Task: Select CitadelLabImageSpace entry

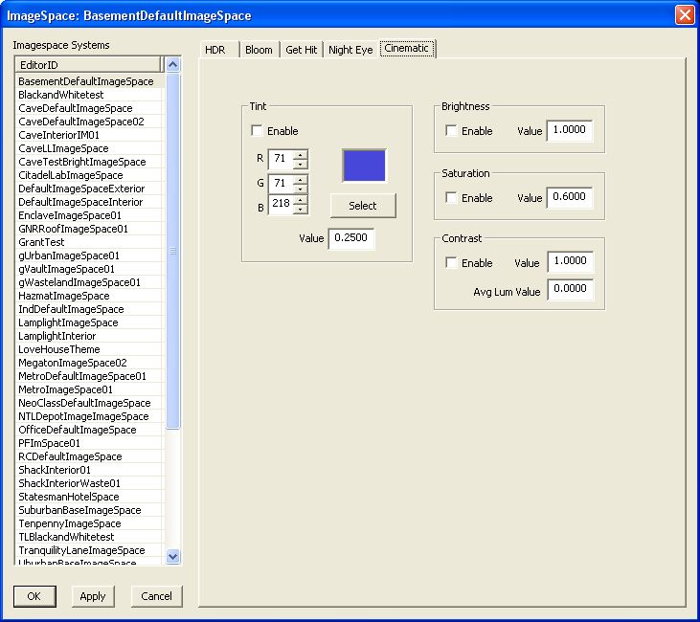Action: pyautogui.click(x=88, y=175)
